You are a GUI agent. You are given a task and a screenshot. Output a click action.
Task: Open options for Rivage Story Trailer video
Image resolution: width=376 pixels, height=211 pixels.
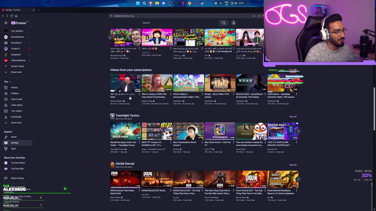pos(234,94)
